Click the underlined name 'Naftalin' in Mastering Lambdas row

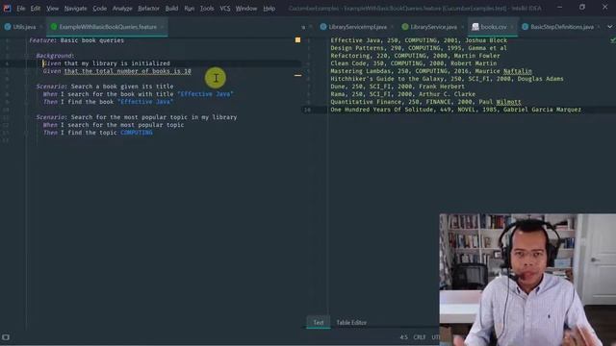pos(518,71)
